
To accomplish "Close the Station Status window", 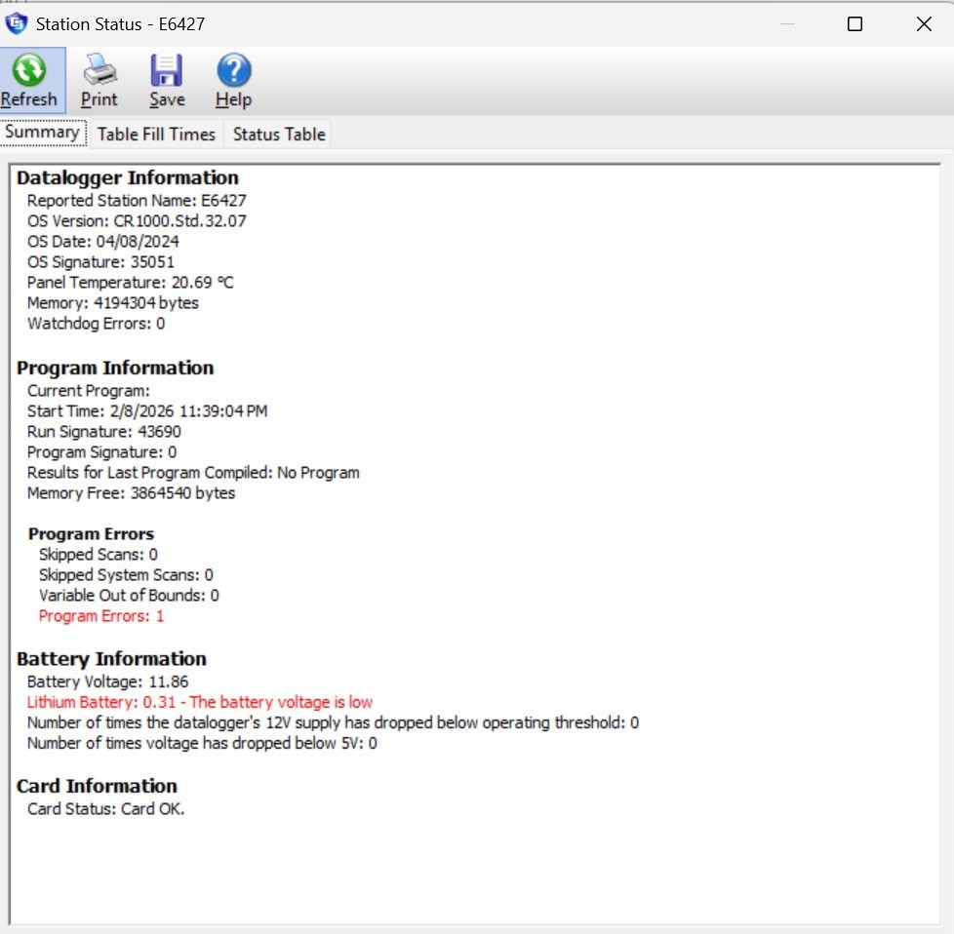I will [x=923, y=24].
